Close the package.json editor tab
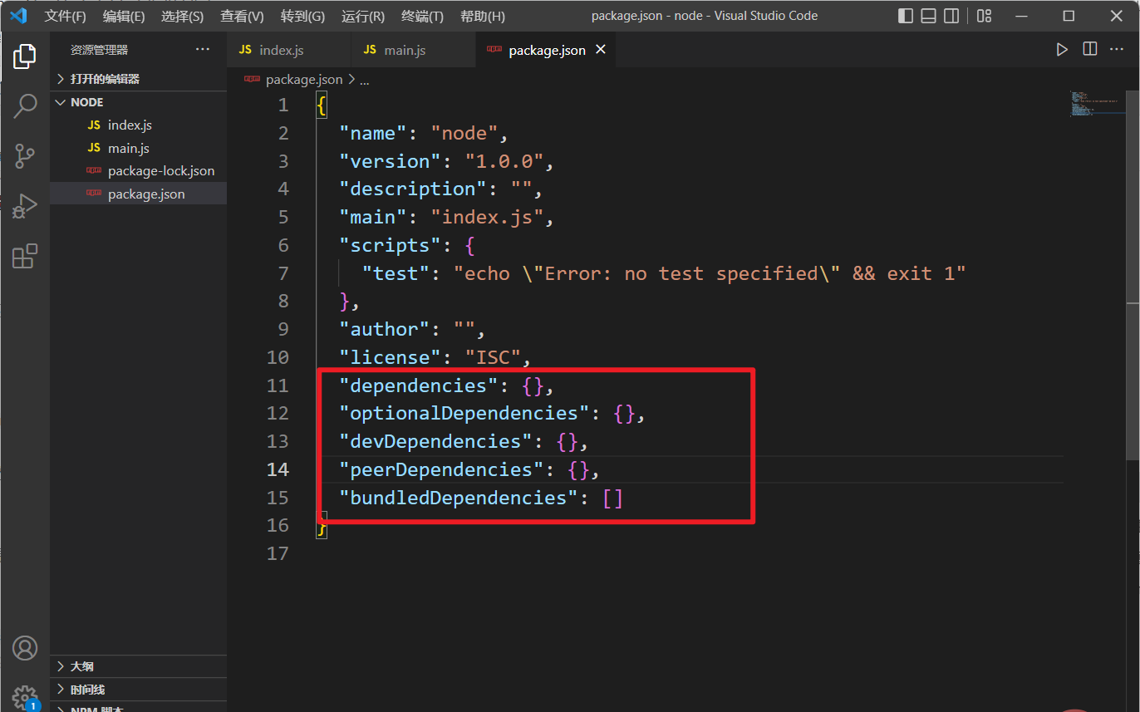 tap(601, 50)
